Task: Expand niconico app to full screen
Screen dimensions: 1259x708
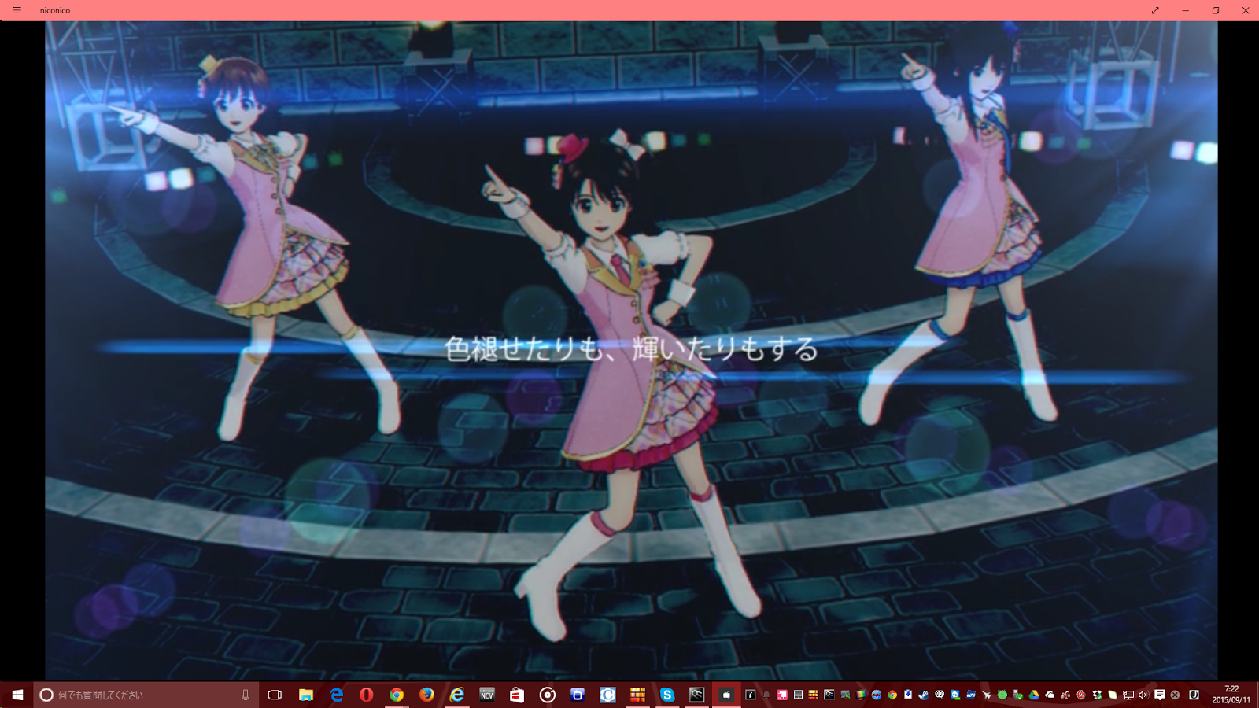Action: [x=1155, y=10]
